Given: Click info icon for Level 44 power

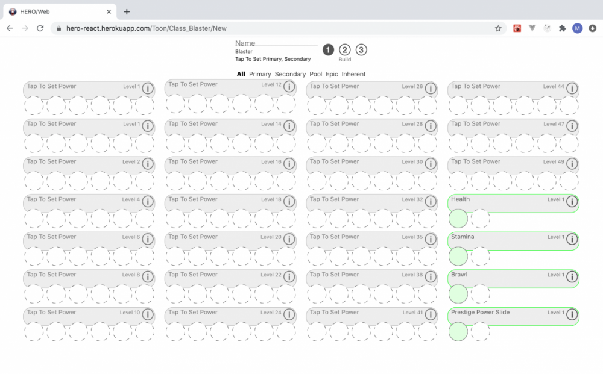Looking at the screenshot, I should click(571, 89).
